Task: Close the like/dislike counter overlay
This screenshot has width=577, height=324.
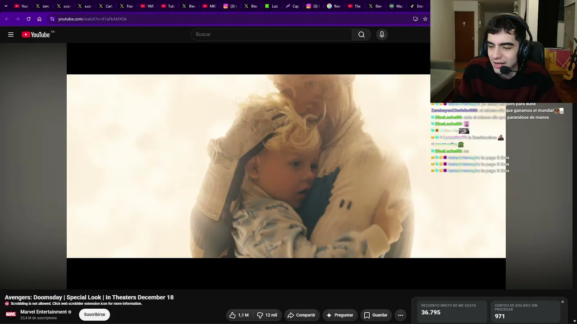Action: coord(563,301)
